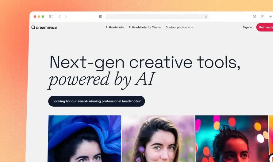Screen dimensions: 273x162
Task: Open the share sheet icon
Action: coord(263,17)
